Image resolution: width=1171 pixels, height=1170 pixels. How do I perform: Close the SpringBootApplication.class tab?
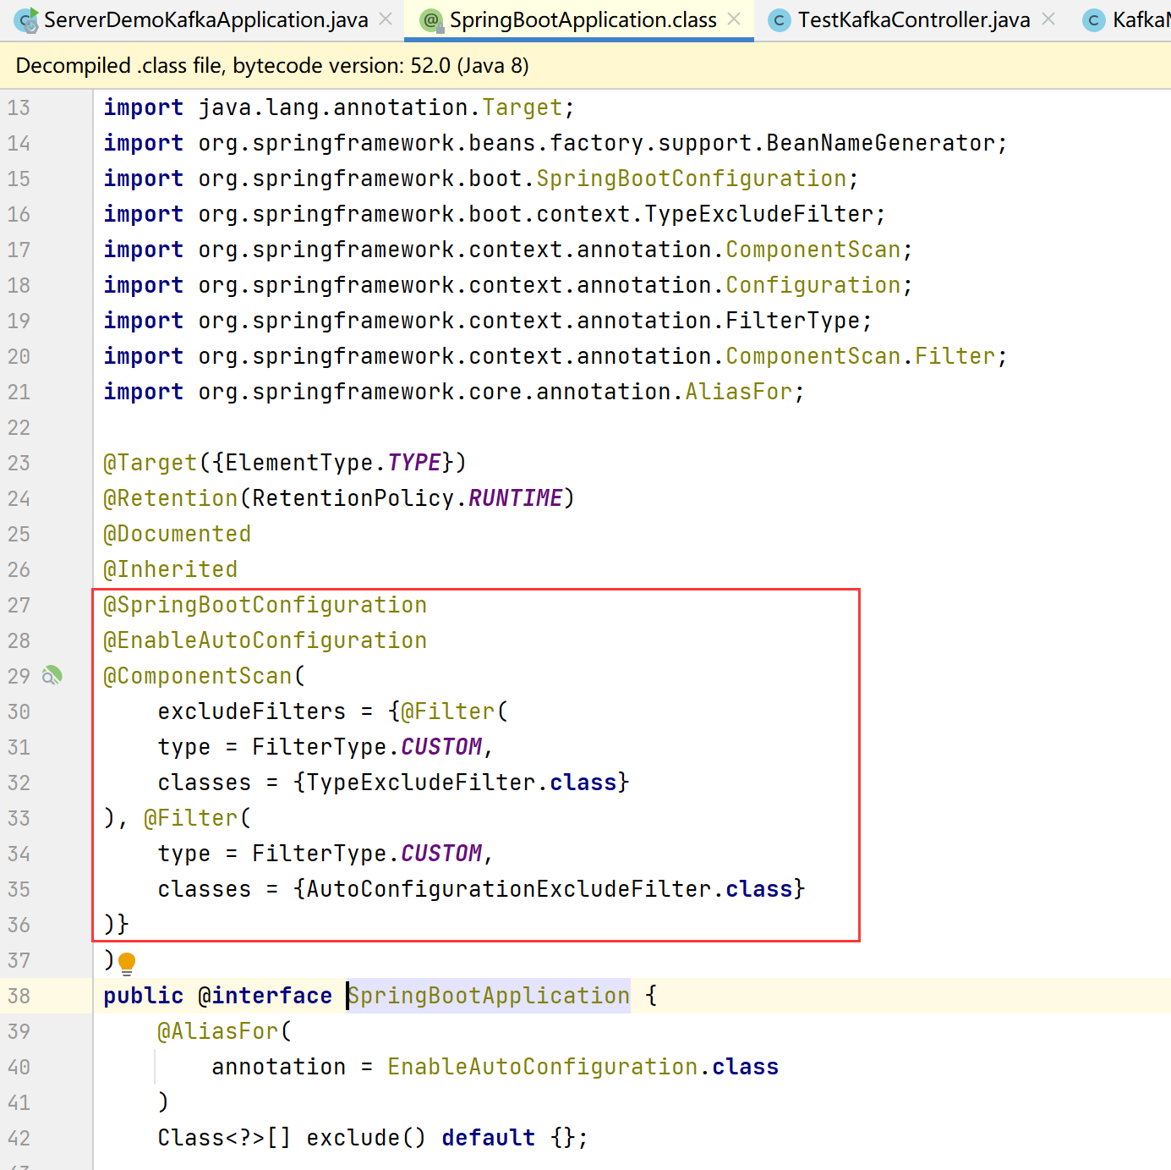(x=734, y=19)
